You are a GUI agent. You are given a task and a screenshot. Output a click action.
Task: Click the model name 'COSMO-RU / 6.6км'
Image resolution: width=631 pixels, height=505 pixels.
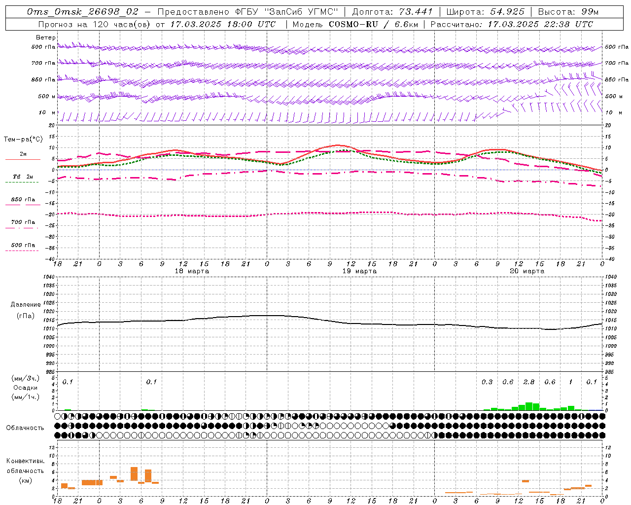tap(373, 24)
